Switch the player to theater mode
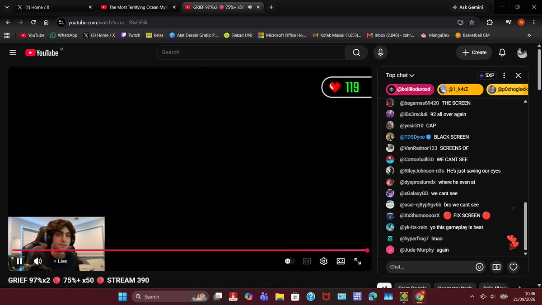The image size is (542, 305). (341, 261)
